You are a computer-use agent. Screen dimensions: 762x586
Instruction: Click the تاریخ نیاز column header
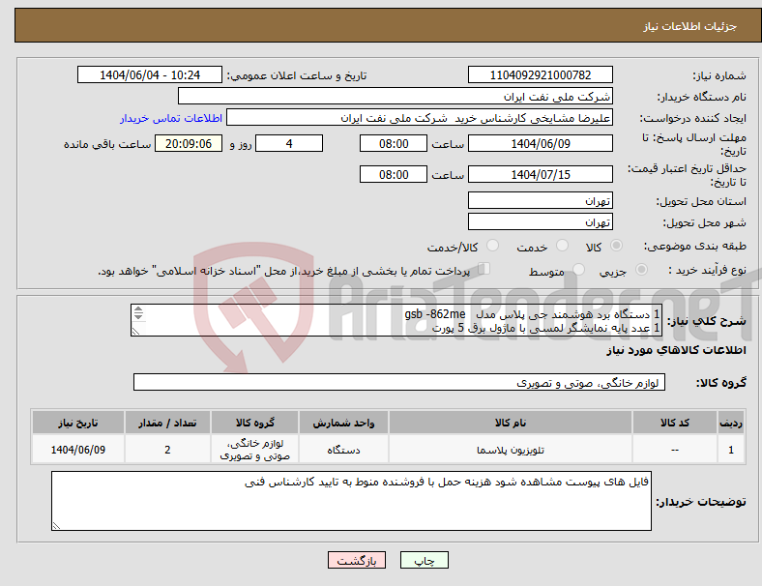coord(78,423)
